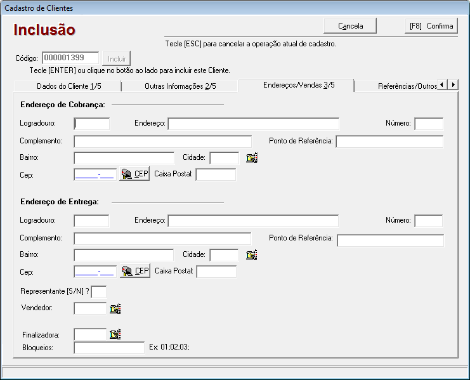The height and width of the screenshot is (380, 470).
Task: Open the Outras Informações 2/5 tab
Action: coord(180,86)
